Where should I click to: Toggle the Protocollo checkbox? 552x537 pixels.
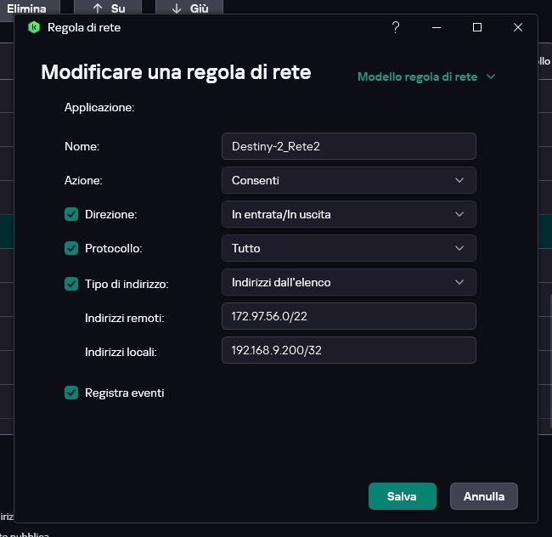71,248
